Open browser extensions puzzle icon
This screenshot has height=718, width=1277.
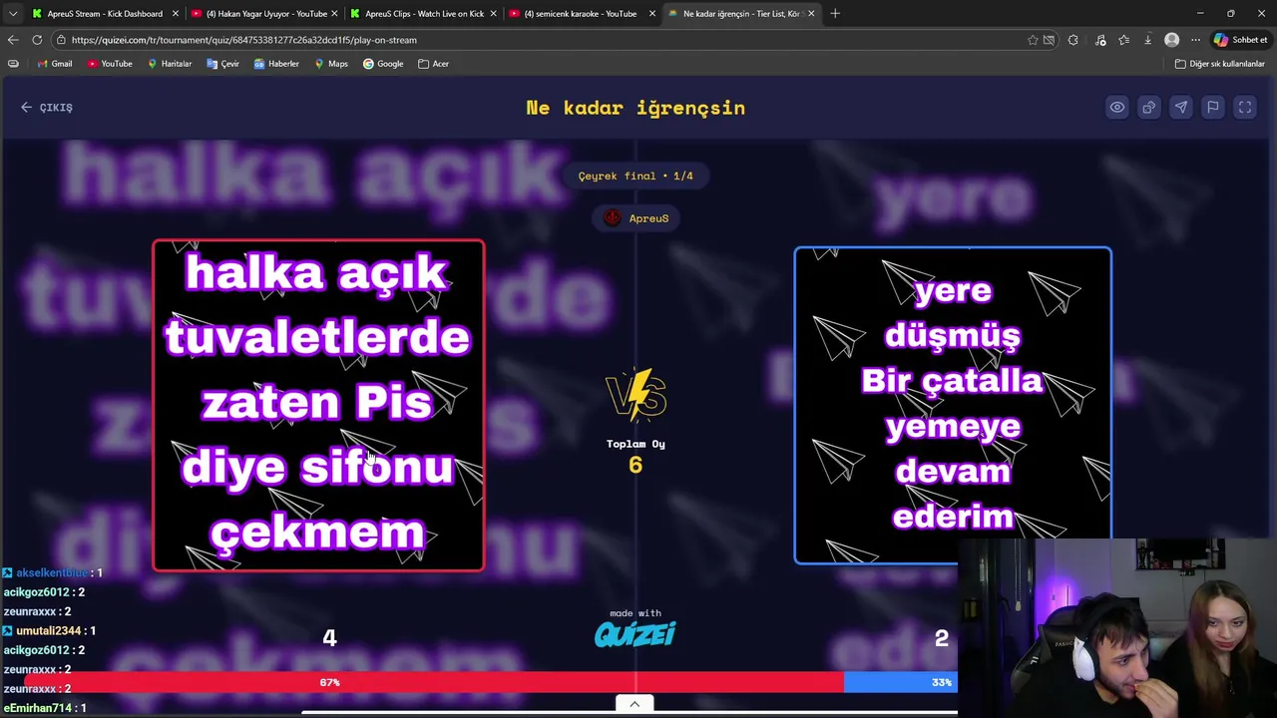(1073, 40)
